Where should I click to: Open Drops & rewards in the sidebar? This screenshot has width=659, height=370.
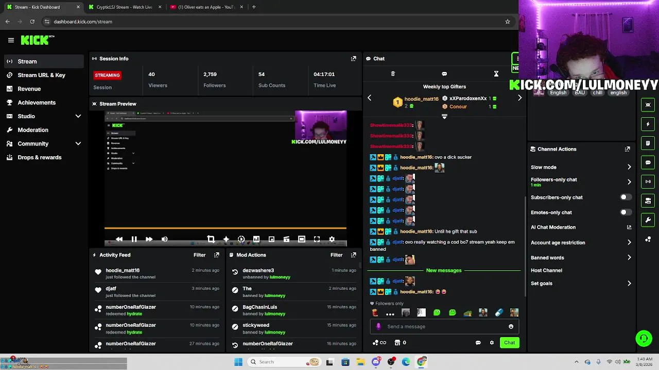[x=44, y=157]
